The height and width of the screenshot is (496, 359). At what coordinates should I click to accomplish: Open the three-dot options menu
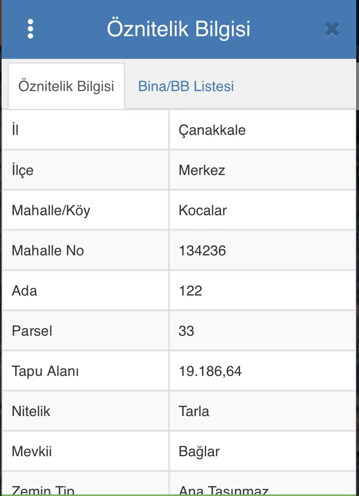tap(31, 29)
